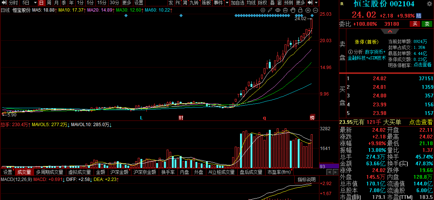This screenshot has width=434, height=200.
Task: Expand the dropdown arrow next to 事件
Action: click(x=227, y=3)
